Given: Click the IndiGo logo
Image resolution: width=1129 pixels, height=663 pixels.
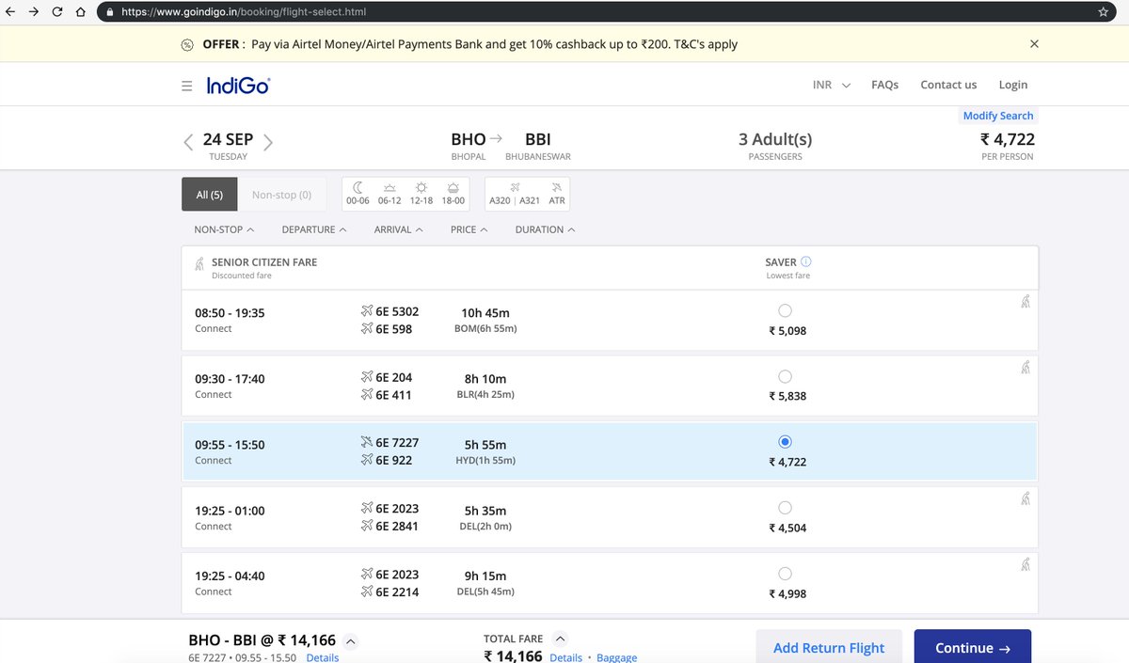Looking at the screenshot, I should tap(238, 86).
